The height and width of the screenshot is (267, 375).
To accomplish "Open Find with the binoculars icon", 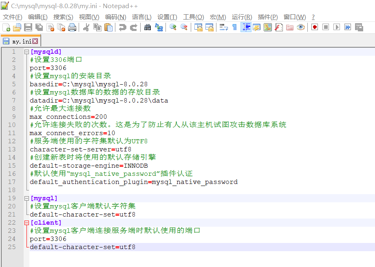I will tap(148, 27).
